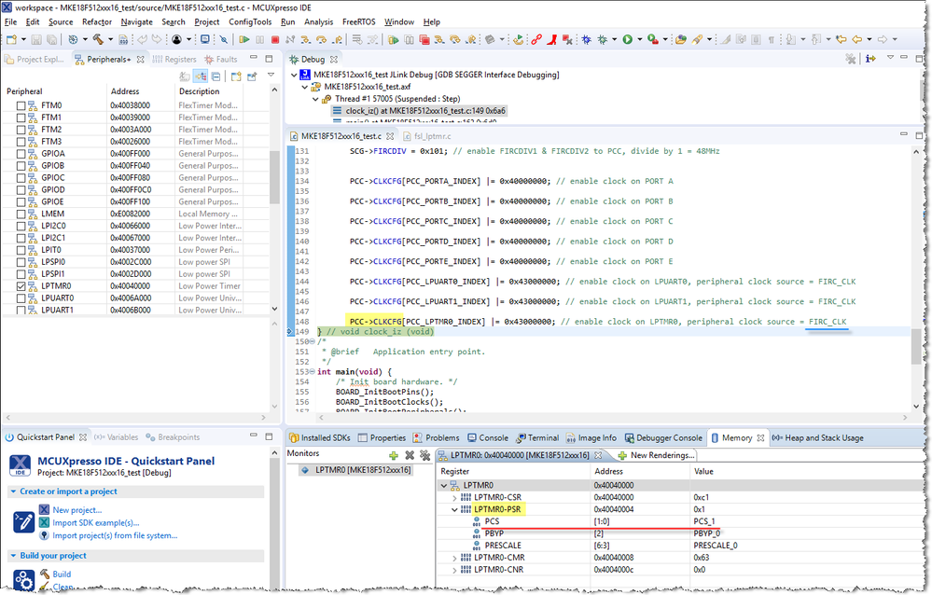The image size is (932, 595).
Task: Click the Clean icon in Quickstart Panel
Action: point(44,587)
